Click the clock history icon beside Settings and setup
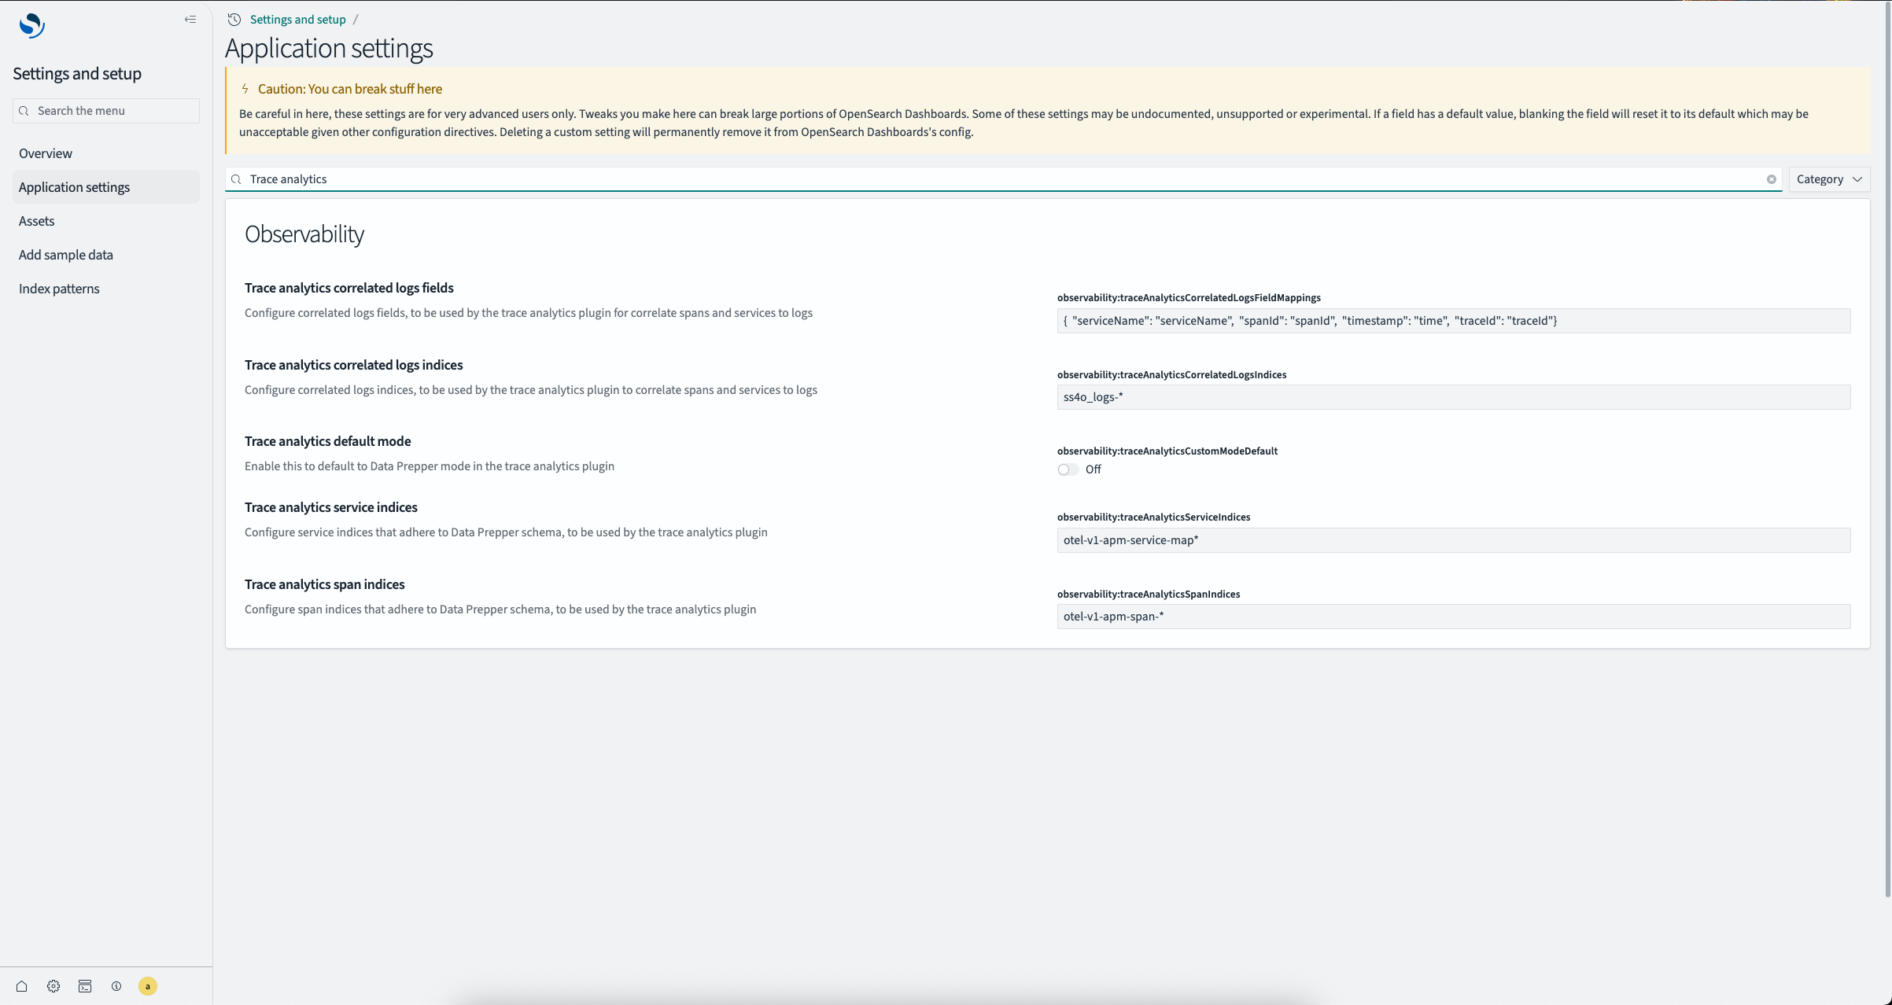 click(x=233, y=19)
